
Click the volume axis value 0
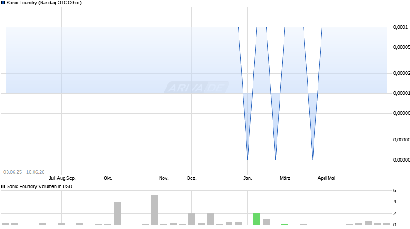click(395, 225)
